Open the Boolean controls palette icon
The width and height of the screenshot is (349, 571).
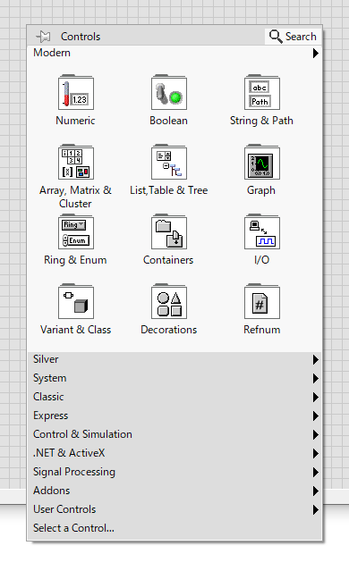click(x=169, y=93)
